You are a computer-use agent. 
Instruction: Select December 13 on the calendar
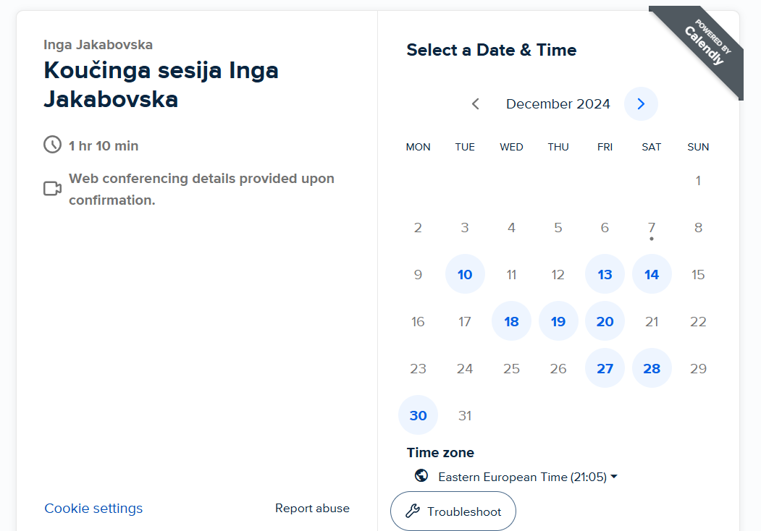point(605,274)
